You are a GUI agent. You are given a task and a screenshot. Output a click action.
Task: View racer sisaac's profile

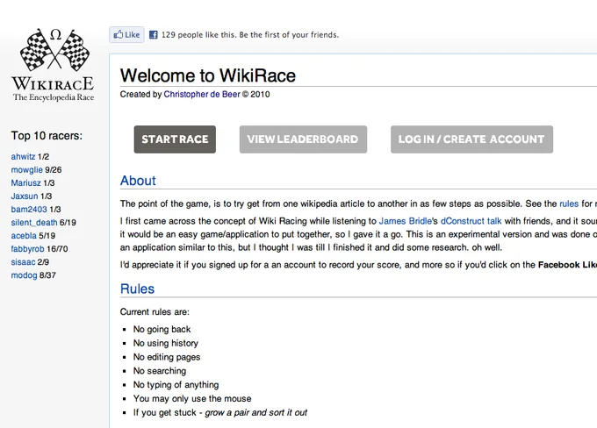pos(23,261)
